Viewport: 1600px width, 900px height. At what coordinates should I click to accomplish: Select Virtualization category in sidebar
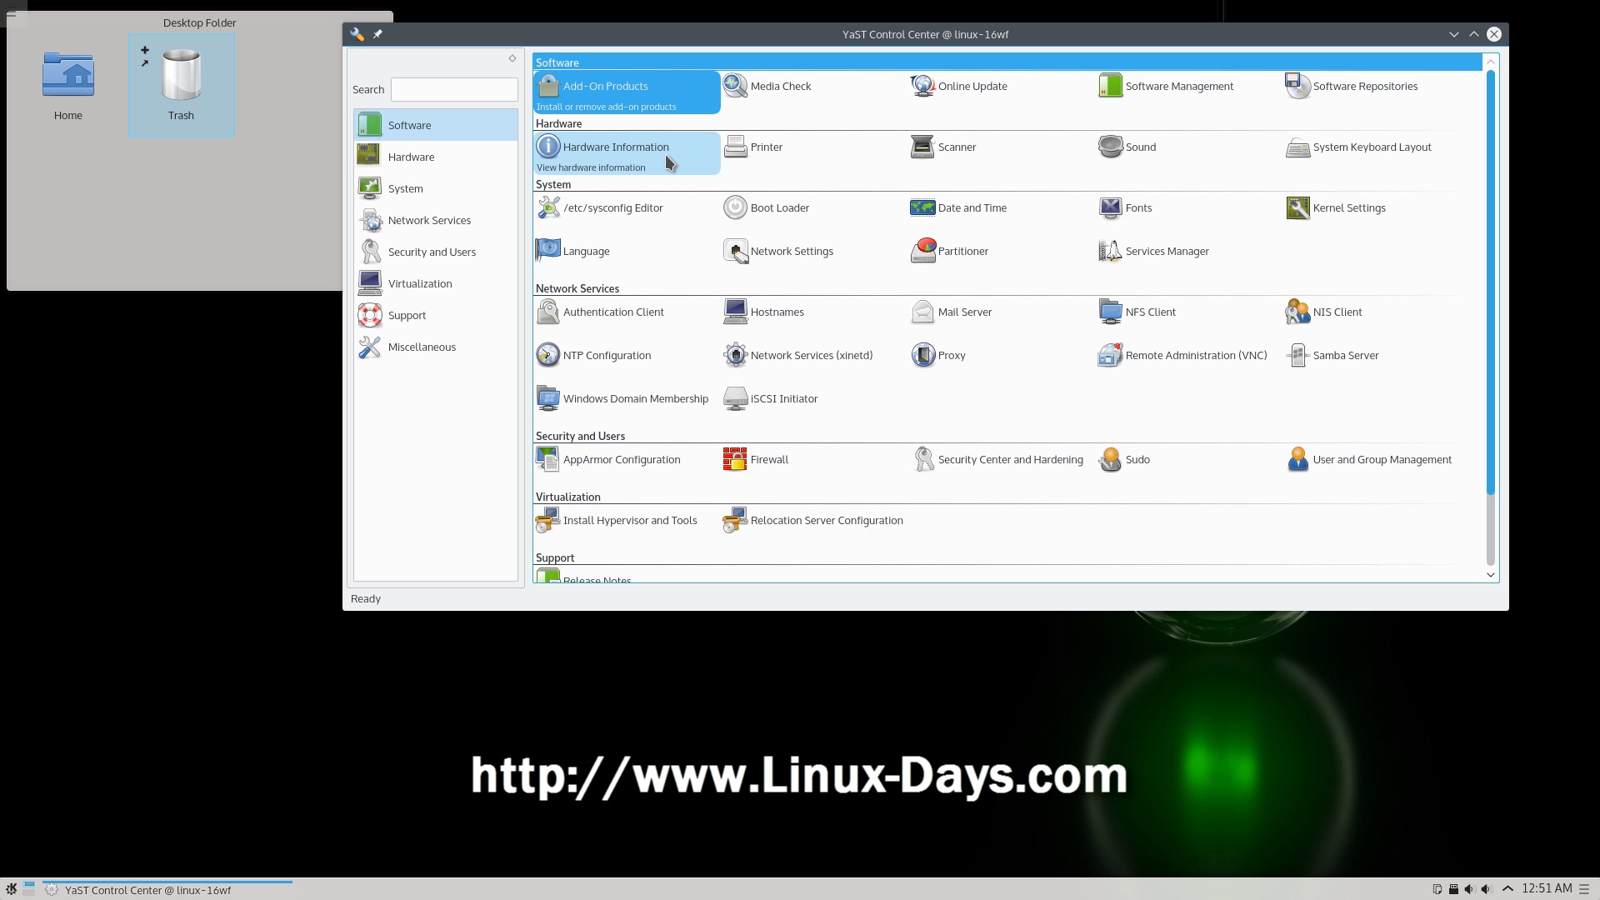point(436,283)
